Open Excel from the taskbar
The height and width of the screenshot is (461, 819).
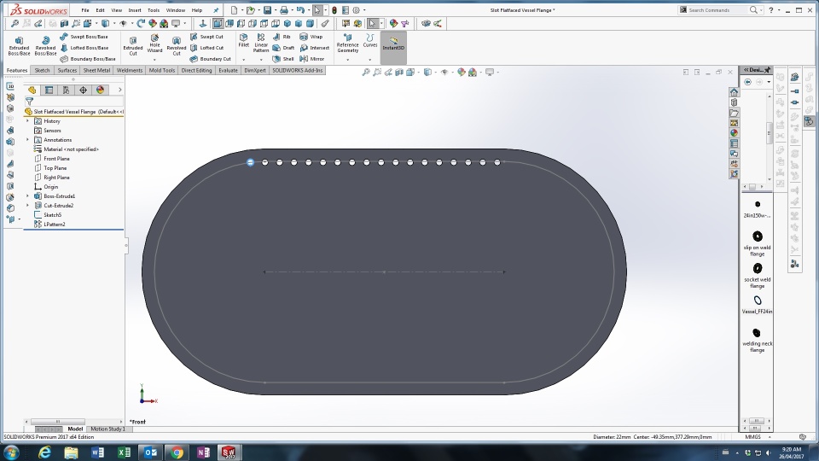(x=124, y=452)
